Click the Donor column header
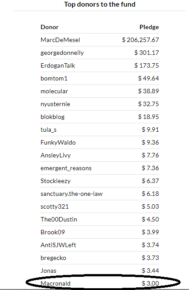Viewport: 189px width, 290px height. pyautogui.click(x=49, y=27)
